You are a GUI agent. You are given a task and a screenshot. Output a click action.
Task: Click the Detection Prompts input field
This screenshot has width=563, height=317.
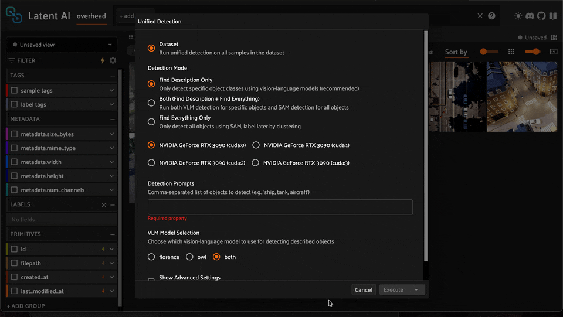click(280, 207)
